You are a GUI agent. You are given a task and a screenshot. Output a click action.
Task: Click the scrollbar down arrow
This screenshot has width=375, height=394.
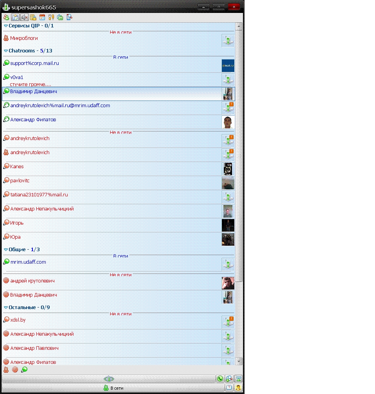(239, 362)
